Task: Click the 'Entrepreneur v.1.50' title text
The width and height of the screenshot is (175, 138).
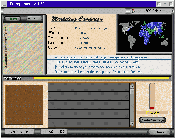Action: [x=27, y=4]
